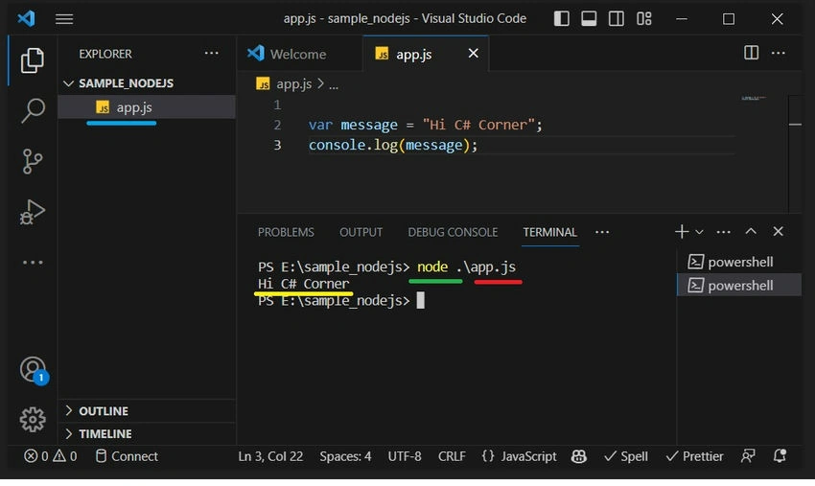Viewport: 815px width, 486px height.
Task: Open app.js in the Explorer tree
Action: [147, 107]
